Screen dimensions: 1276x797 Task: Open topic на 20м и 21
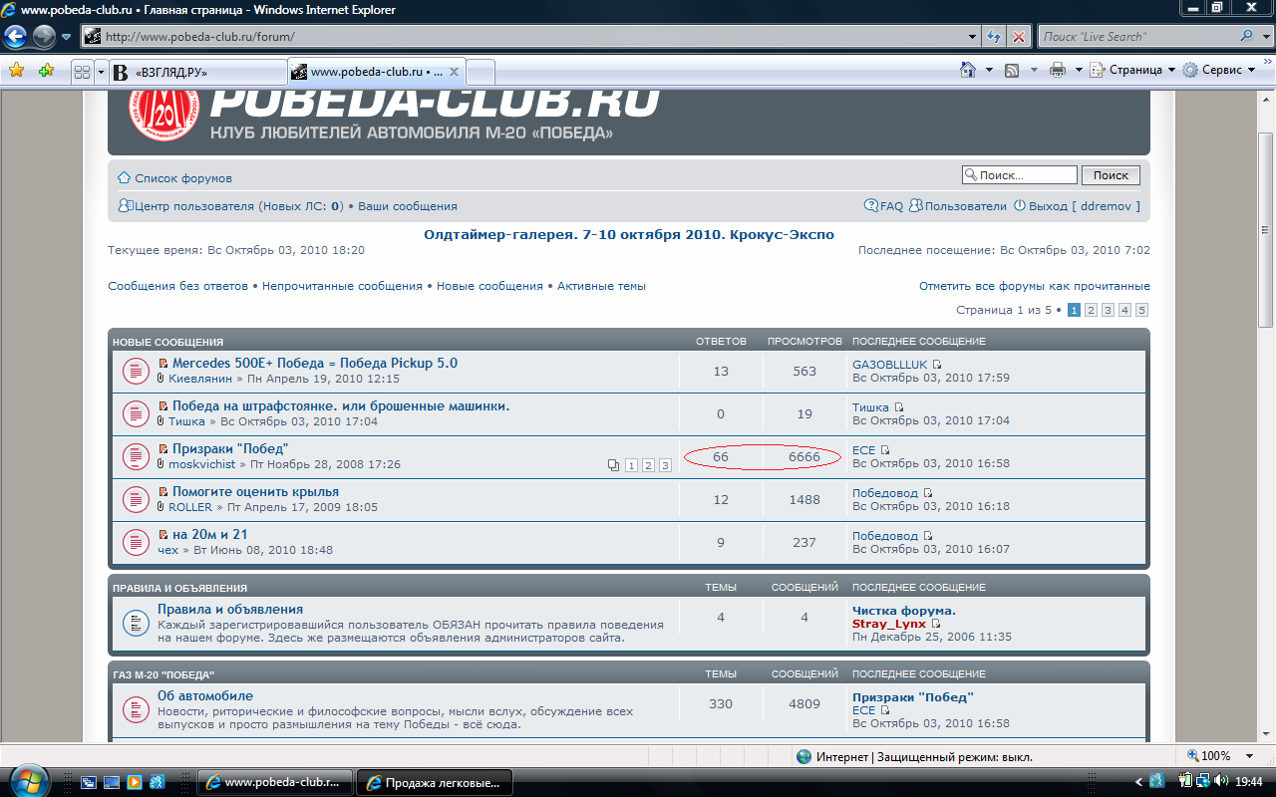tap(210, 534)
